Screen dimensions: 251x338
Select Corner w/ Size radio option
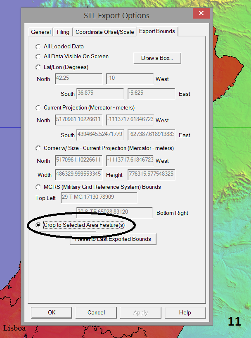(x=38, y=148)
